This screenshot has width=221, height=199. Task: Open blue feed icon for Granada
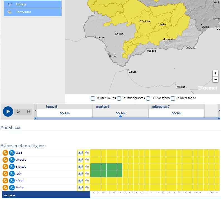12,167
